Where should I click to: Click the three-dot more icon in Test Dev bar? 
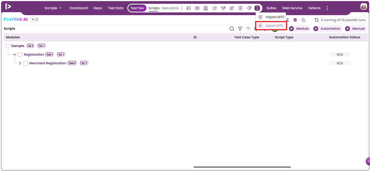pos(257,8)
